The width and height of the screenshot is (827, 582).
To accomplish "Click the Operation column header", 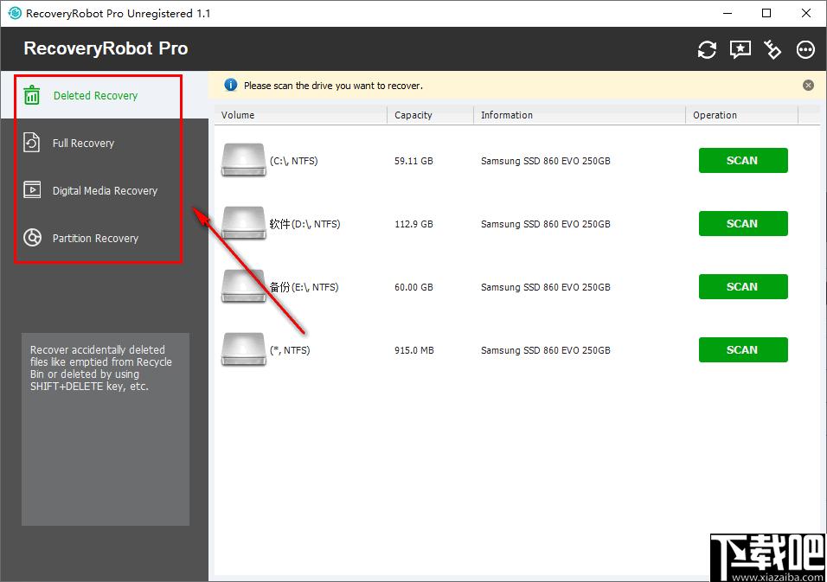I will point(742,115).
